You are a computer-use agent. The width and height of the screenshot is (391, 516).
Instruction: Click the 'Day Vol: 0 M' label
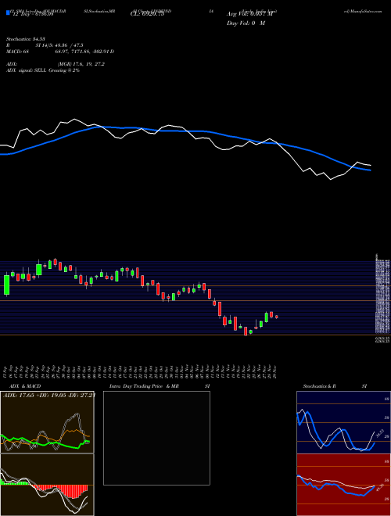246,23
